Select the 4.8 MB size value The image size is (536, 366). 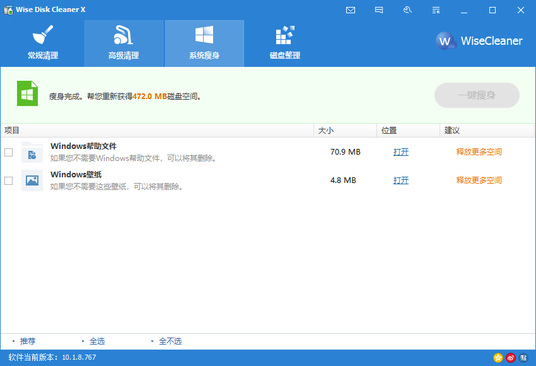(343, 180)
